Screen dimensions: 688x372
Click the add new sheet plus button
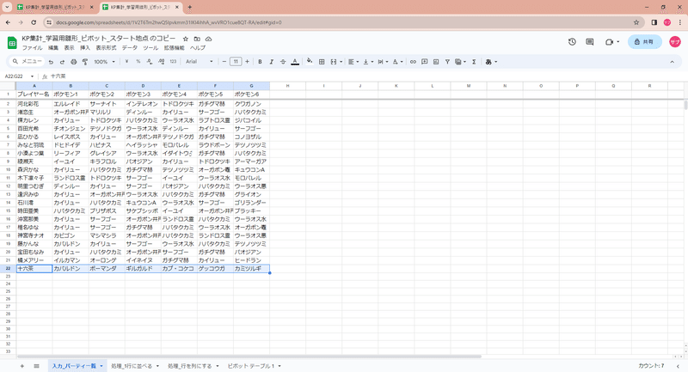(22, 366)
